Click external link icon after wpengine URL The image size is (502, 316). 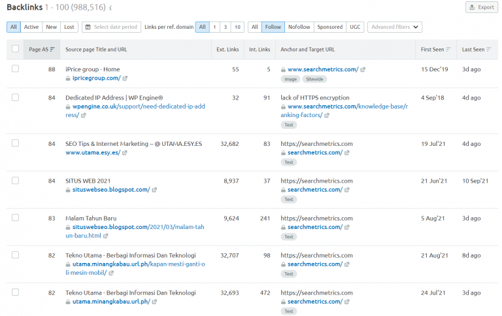point(83,115)
